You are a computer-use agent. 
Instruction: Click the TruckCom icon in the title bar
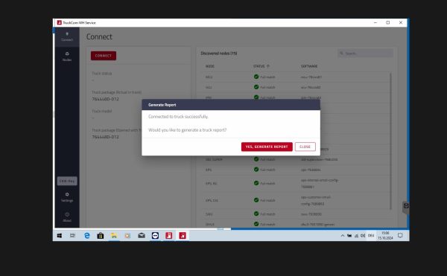pos(60,22)
